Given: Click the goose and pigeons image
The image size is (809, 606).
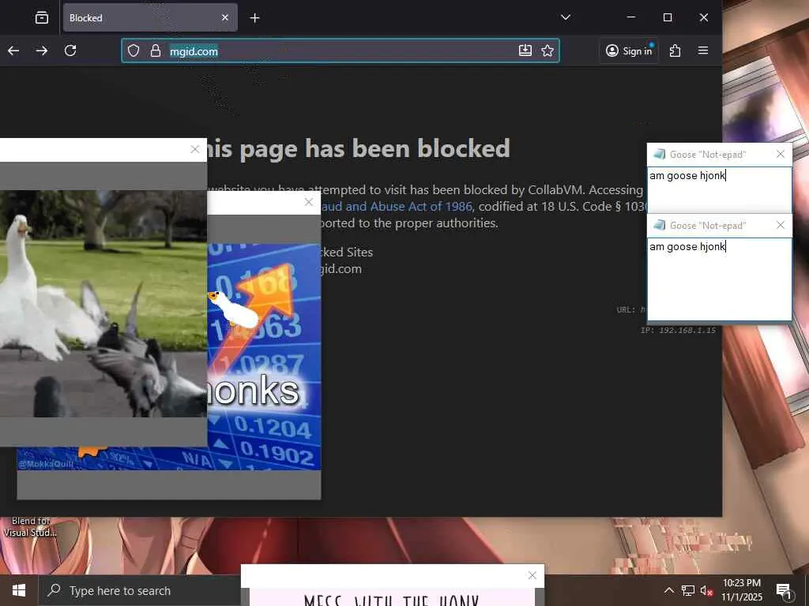Looking at the screenshot, I should tap(103, 304).
